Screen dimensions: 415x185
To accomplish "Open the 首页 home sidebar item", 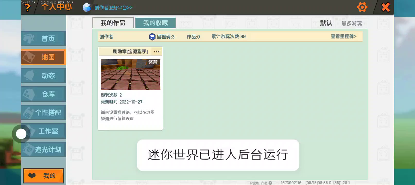I will (x=44, y=39).
